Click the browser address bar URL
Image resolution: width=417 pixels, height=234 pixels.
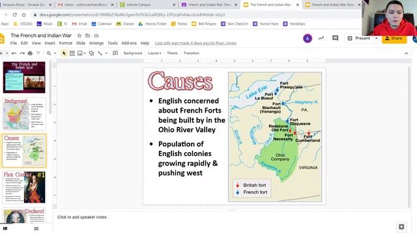pos(132,15)
